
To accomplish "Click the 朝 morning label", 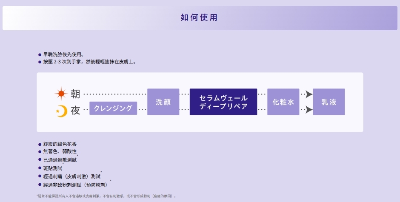I will [75, 94].
